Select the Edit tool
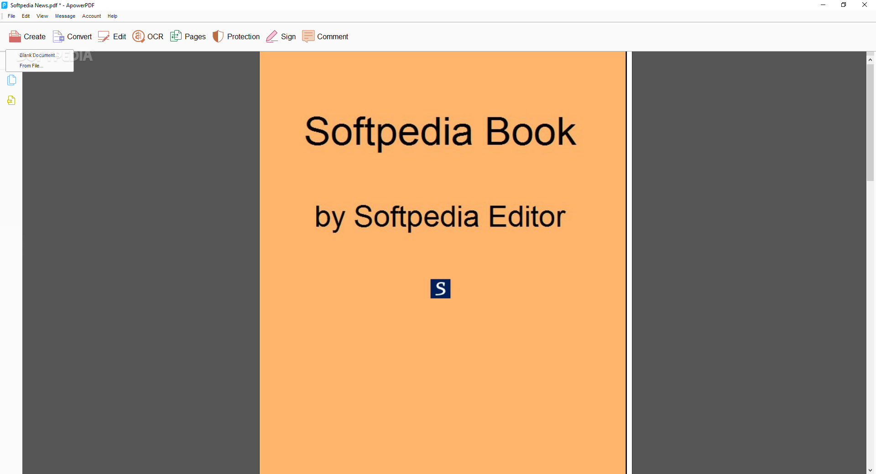The height and width of the screenshot is (474, 876). (x=112, y=36)
